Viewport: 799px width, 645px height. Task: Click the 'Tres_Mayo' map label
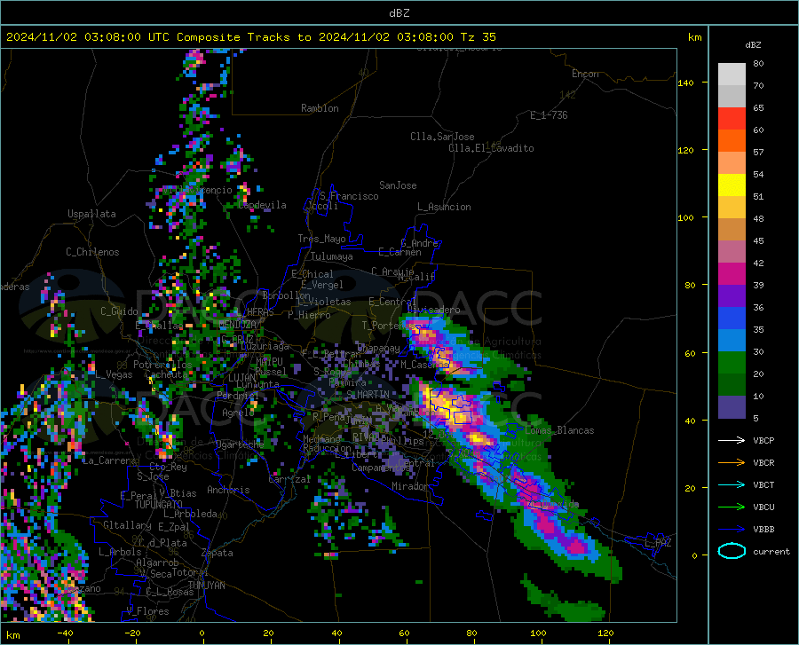[321, 239]
